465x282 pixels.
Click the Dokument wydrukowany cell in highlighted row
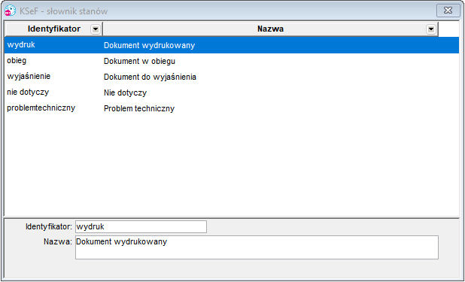(x=149, y=45)
